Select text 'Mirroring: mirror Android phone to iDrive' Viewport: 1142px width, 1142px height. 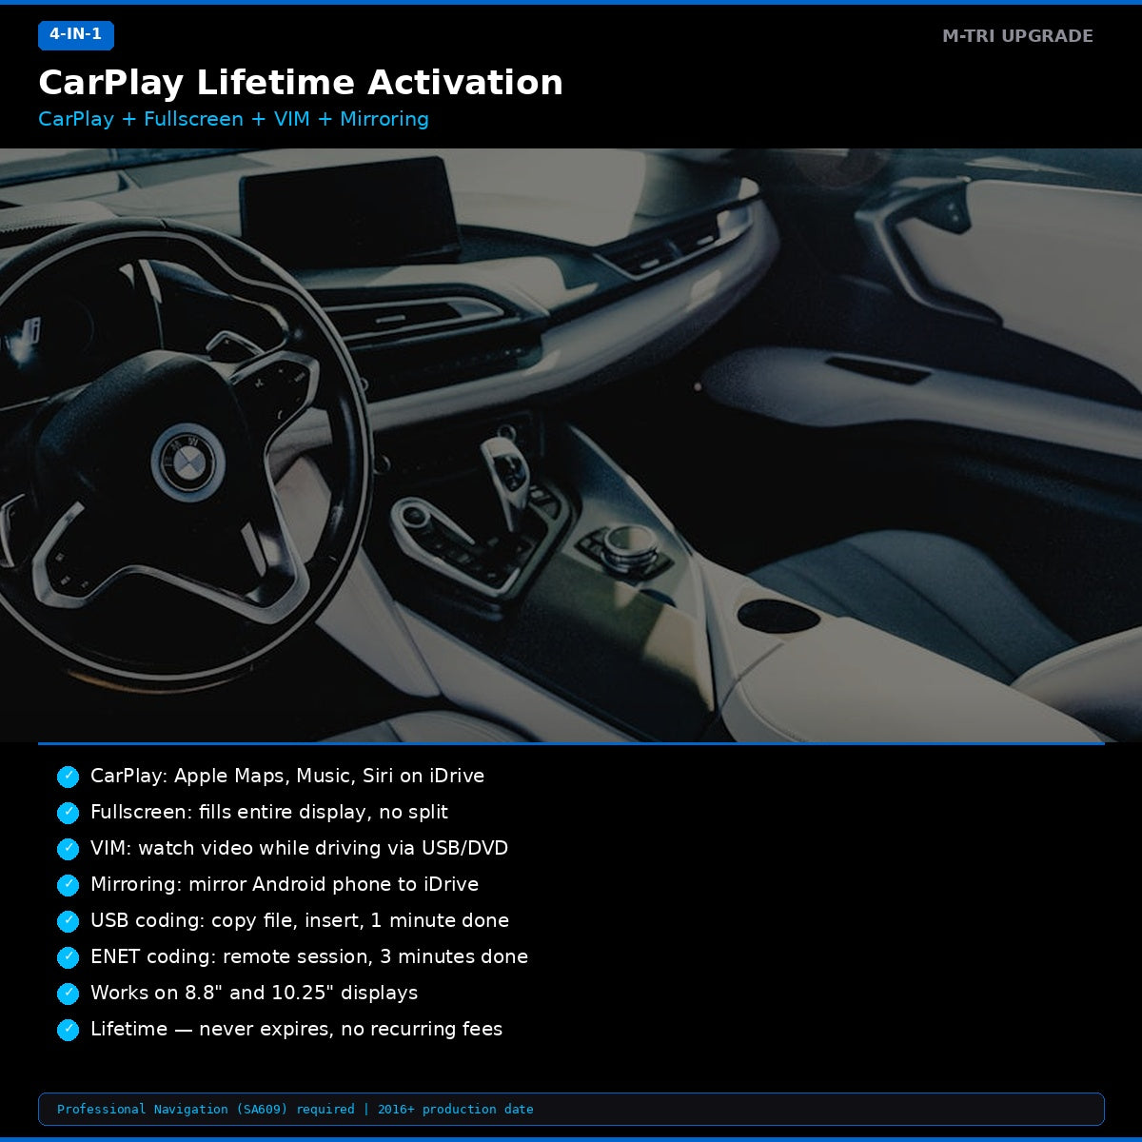(x=285, y=884)
